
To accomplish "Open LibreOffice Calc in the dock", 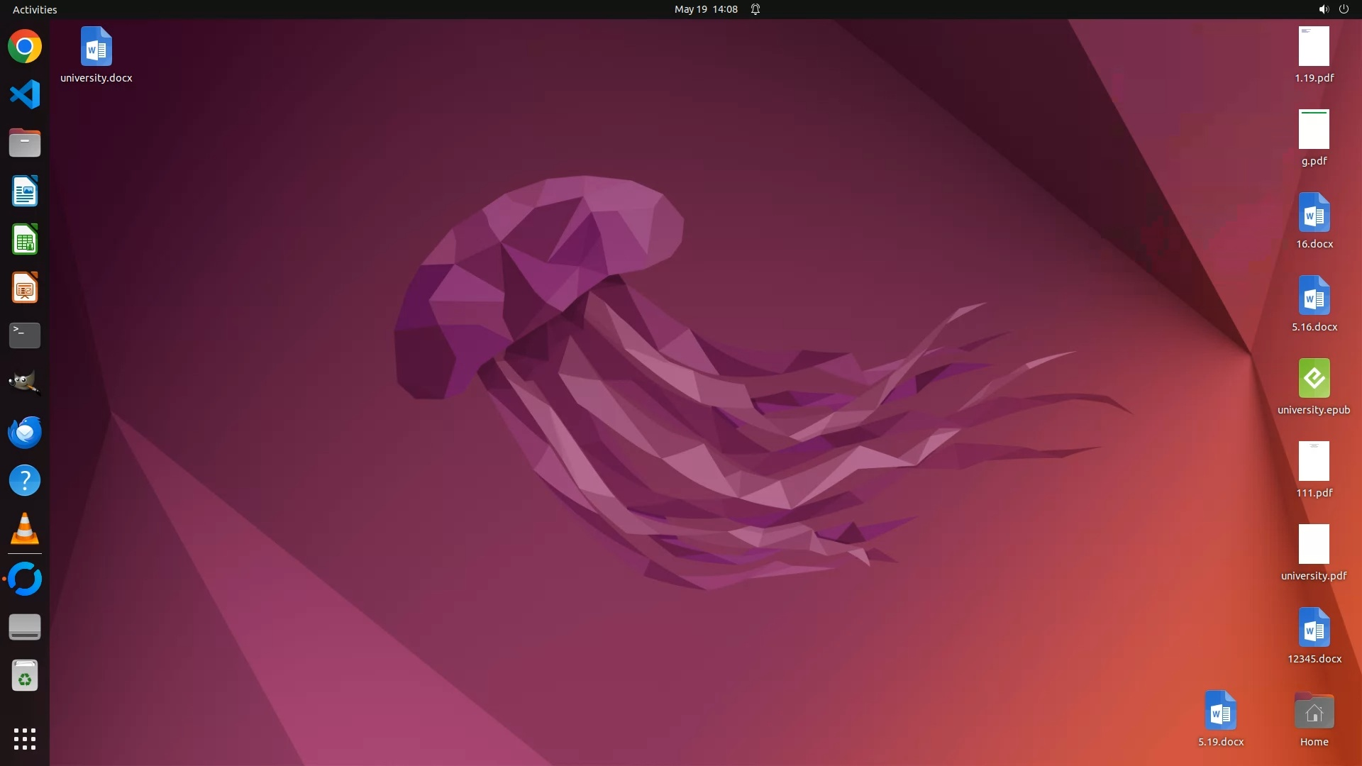I will point(25,240).
